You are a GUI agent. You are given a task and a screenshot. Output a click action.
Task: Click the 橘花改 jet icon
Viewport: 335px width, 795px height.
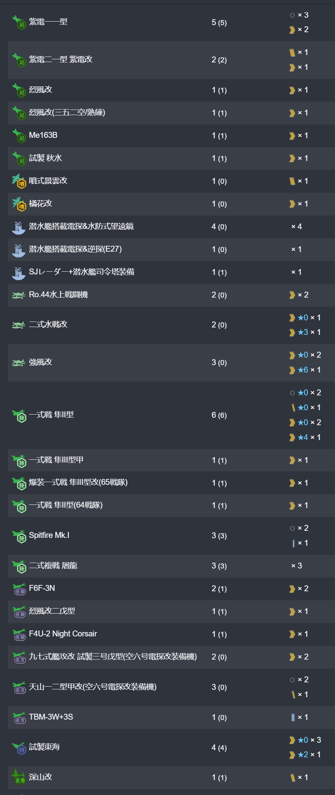[19, 204]
